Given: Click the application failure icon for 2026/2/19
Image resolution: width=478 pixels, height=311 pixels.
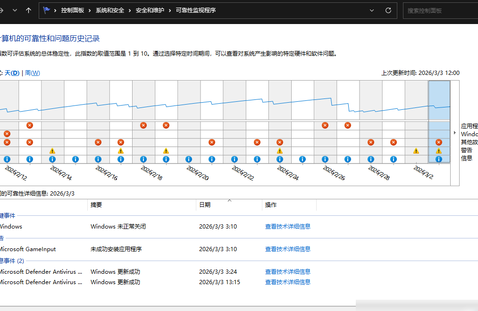Looking at the screenshot, I should (166, 125).
